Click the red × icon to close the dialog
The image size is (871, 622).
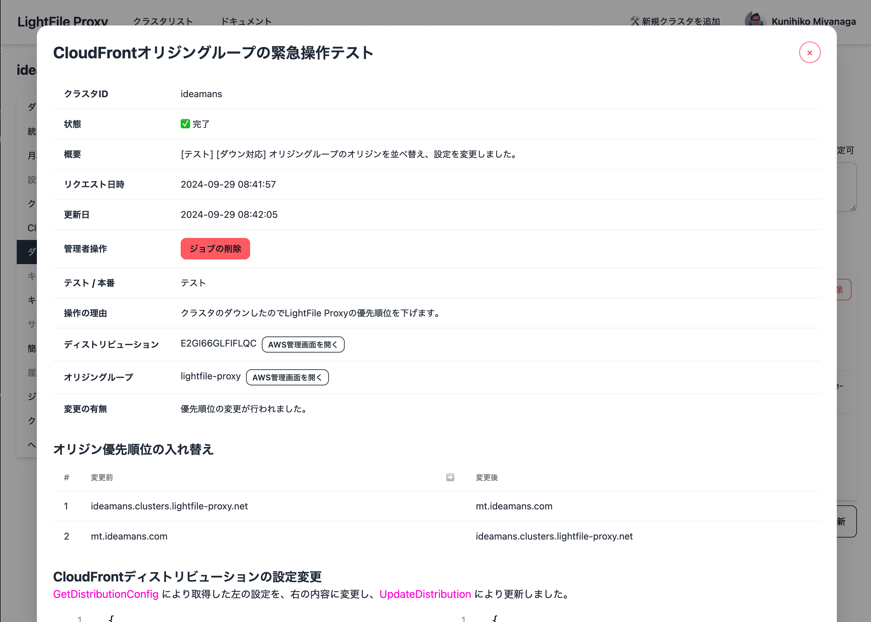click(809, 53)
